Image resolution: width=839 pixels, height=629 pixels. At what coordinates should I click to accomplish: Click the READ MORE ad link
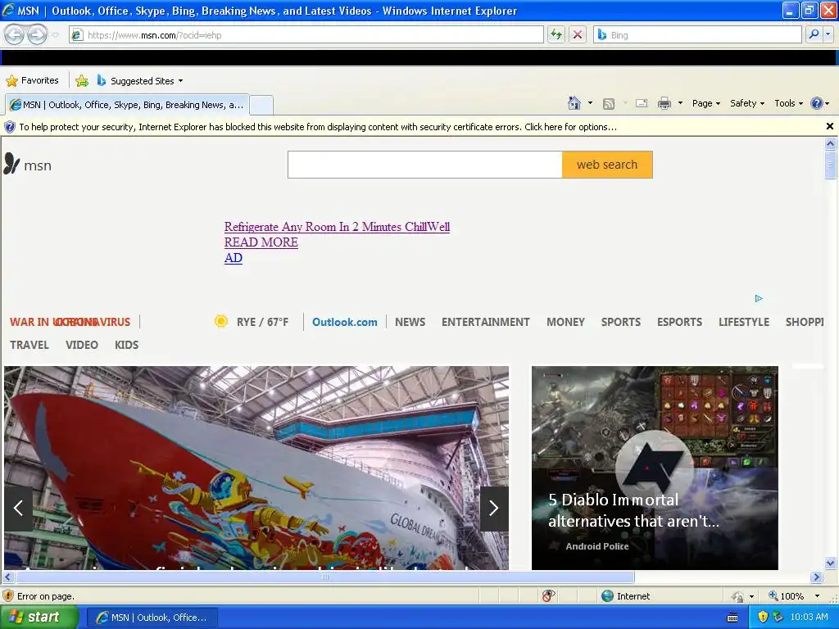tap(261, 242)
